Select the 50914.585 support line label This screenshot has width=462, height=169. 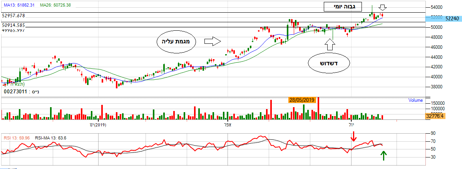(x=18, y=25)
